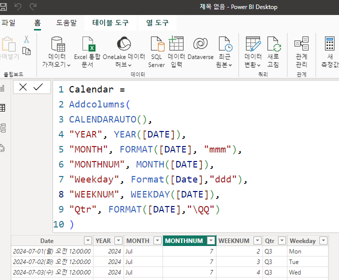Image resolution: width=339 pixels, height=280 pixels.
Task: Click the scissors cut icon
Action: (26, 39)
